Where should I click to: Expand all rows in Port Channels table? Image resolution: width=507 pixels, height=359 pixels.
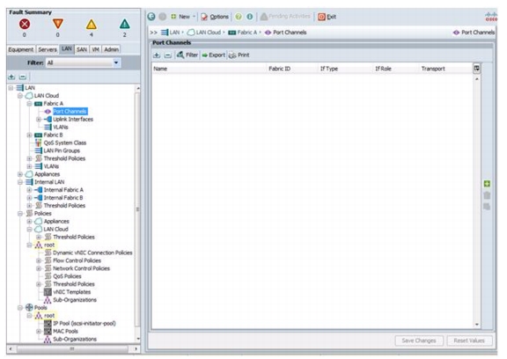click(x=157, y=55)
